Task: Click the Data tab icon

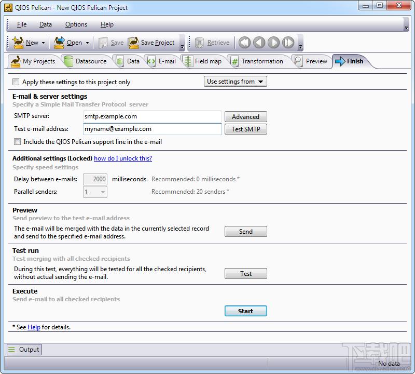Action: click(x=120, y=61)
